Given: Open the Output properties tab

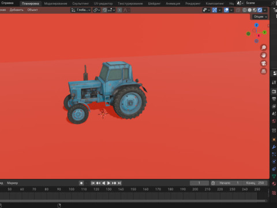Looking at the screenshot, I should point(274,99).
